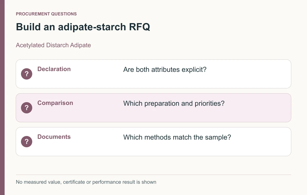Select the 'Documents' label
The width and height of the screenshot is (307, 195).
tap(54, 137)
